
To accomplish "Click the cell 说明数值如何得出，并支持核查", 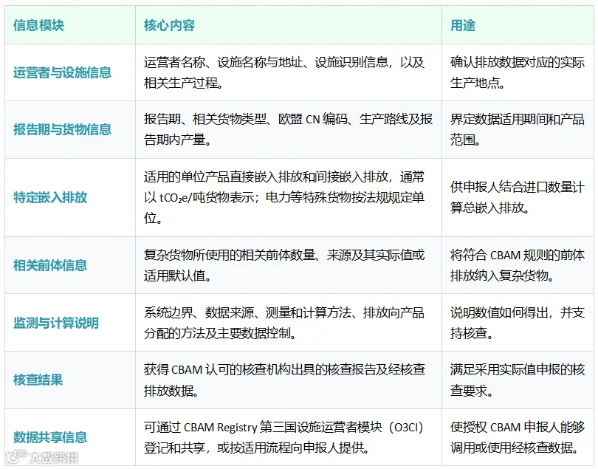I will (518, 323).
